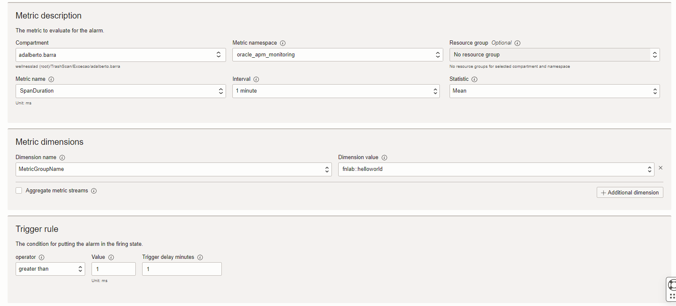Click the Dimension value info icon
Screen dimensions: 676x306
pyautogui.click(x=385, y=157)
